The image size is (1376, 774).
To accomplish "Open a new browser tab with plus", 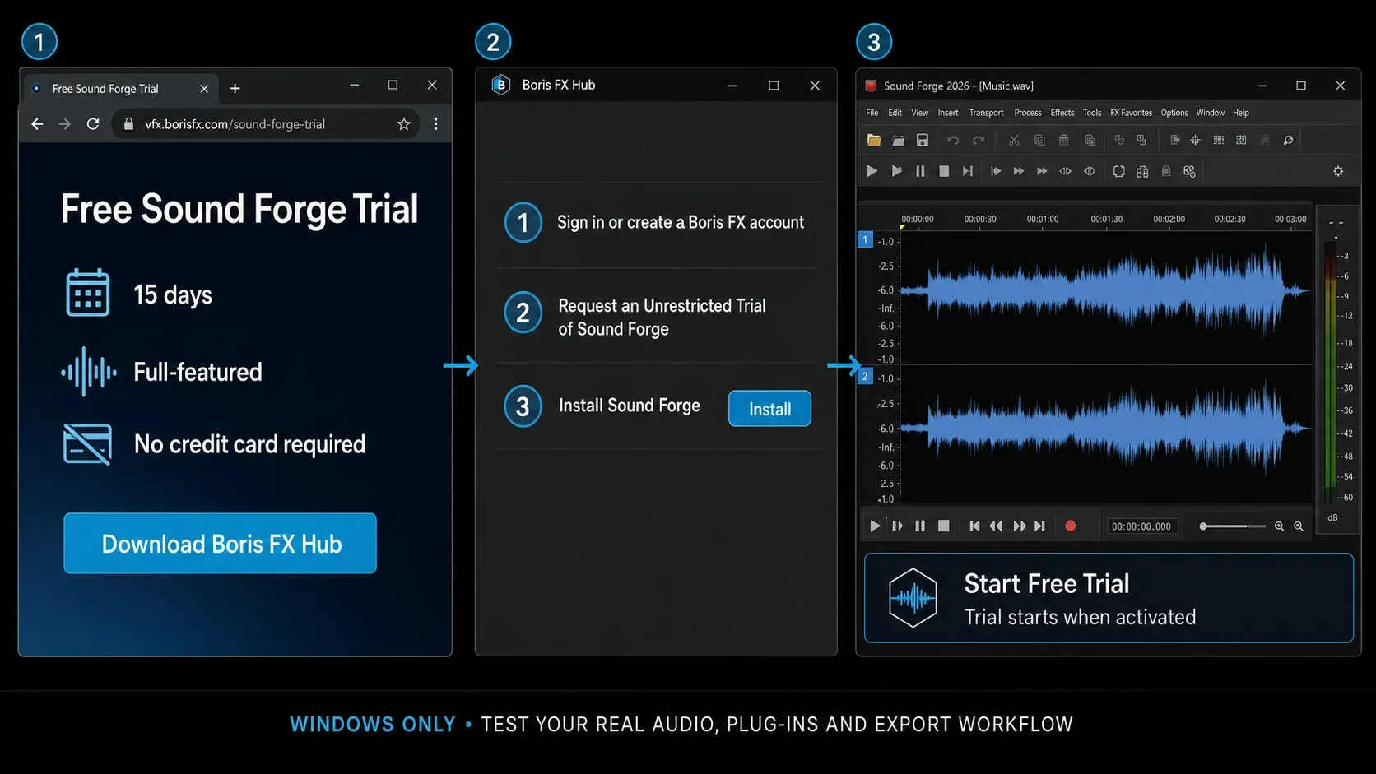I will 235,89.
